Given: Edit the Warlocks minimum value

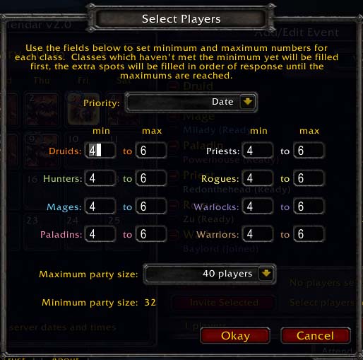Looking at the screenshot, I should coord(258,207).
